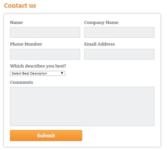Click the empty form area beside the dropdown
This screenshot has height=150, width=167.
coord(110,74)
